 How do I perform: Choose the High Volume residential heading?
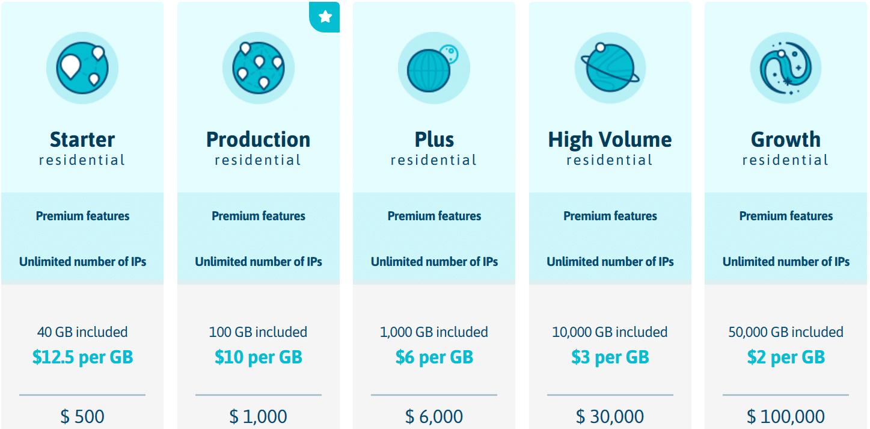(x=610, y=148)
